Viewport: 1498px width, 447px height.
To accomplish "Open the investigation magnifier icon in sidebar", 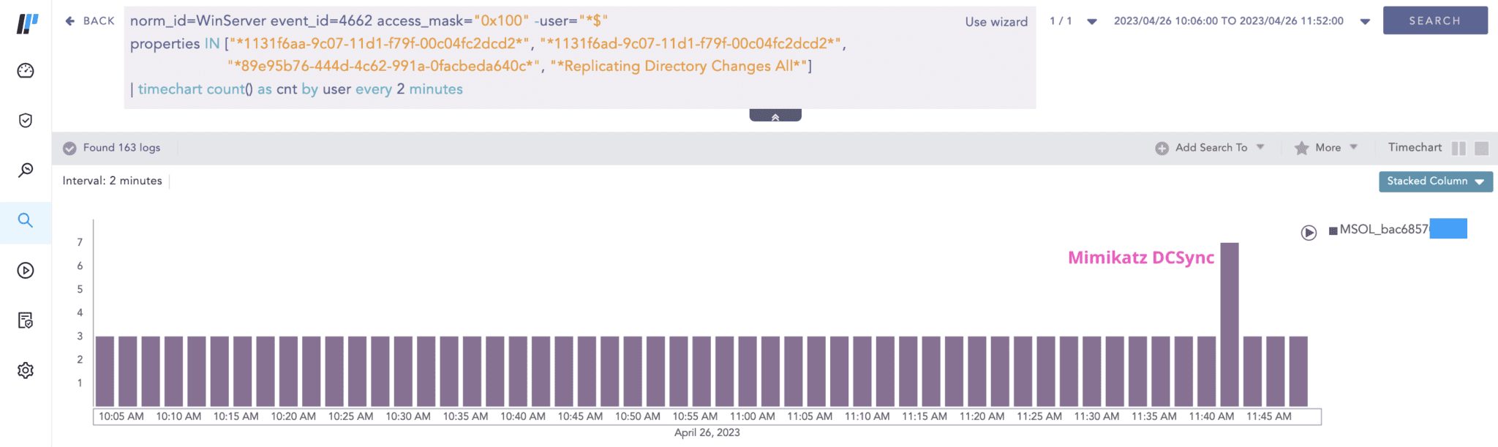I will coord(26,170).
